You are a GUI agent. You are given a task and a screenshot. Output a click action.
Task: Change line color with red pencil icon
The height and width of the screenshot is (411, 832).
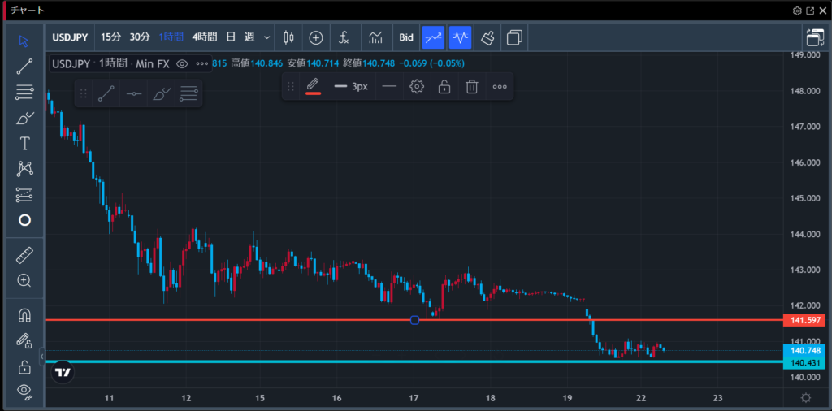pos(313,86)
